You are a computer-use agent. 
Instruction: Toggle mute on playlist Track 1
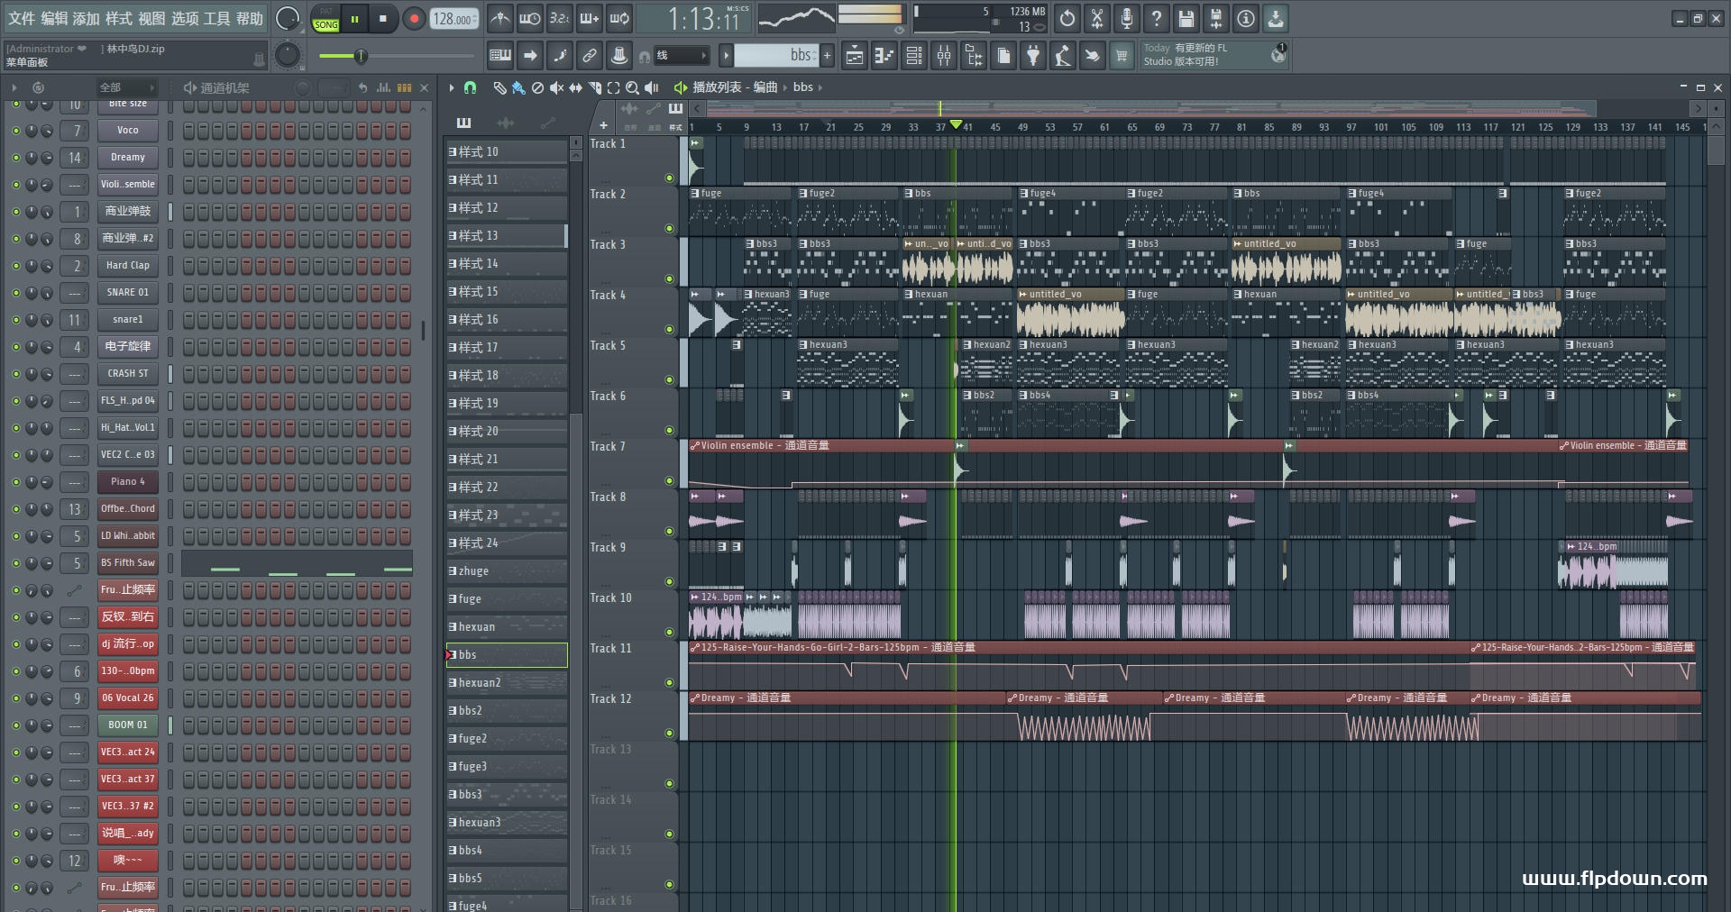coord(669,178)
